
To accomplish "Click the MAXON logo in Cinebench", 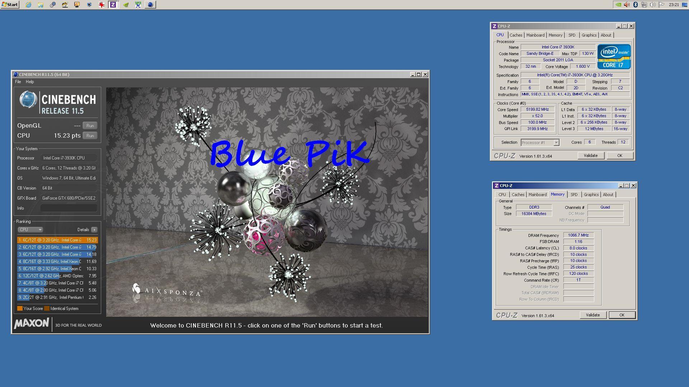I will (x=32, y=324).
